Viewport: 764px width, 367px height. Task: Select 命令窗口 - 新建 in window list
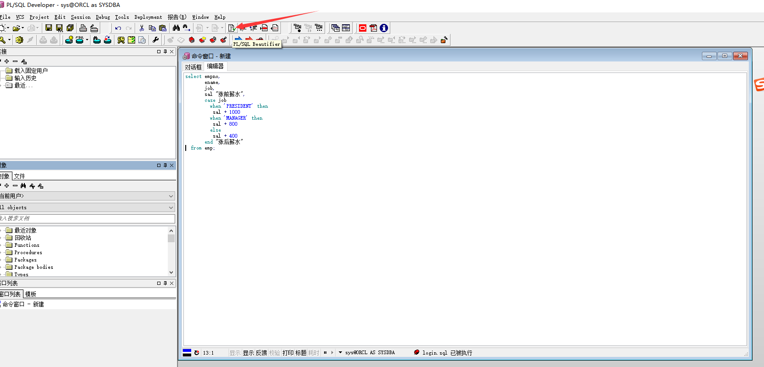point(23,304)
